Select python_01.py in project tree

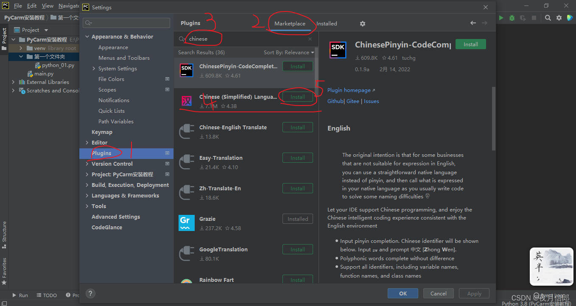coord(58,65)
